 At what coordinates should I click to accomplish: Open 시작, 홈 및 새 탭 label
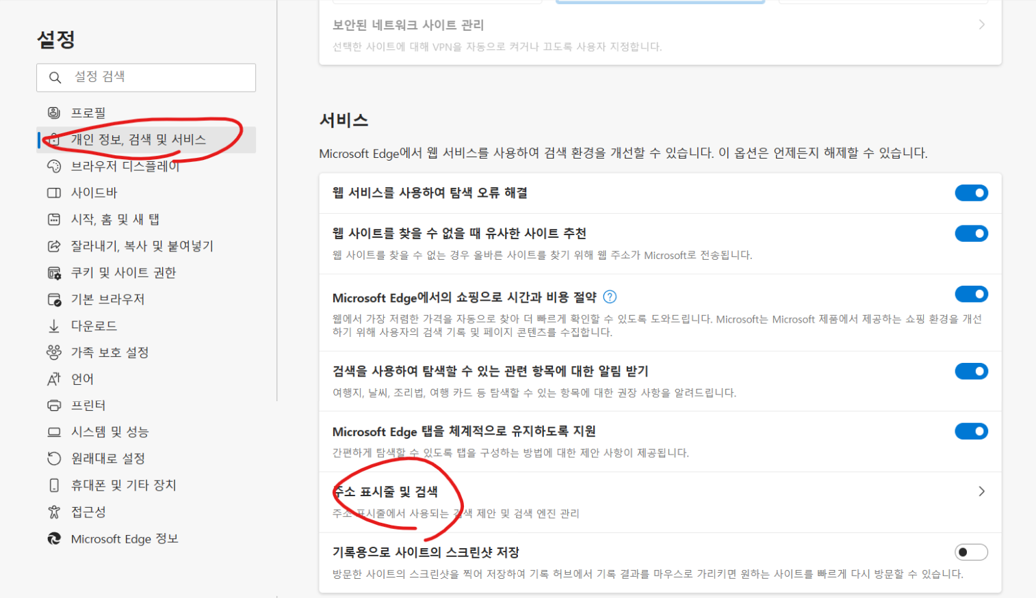115,219
